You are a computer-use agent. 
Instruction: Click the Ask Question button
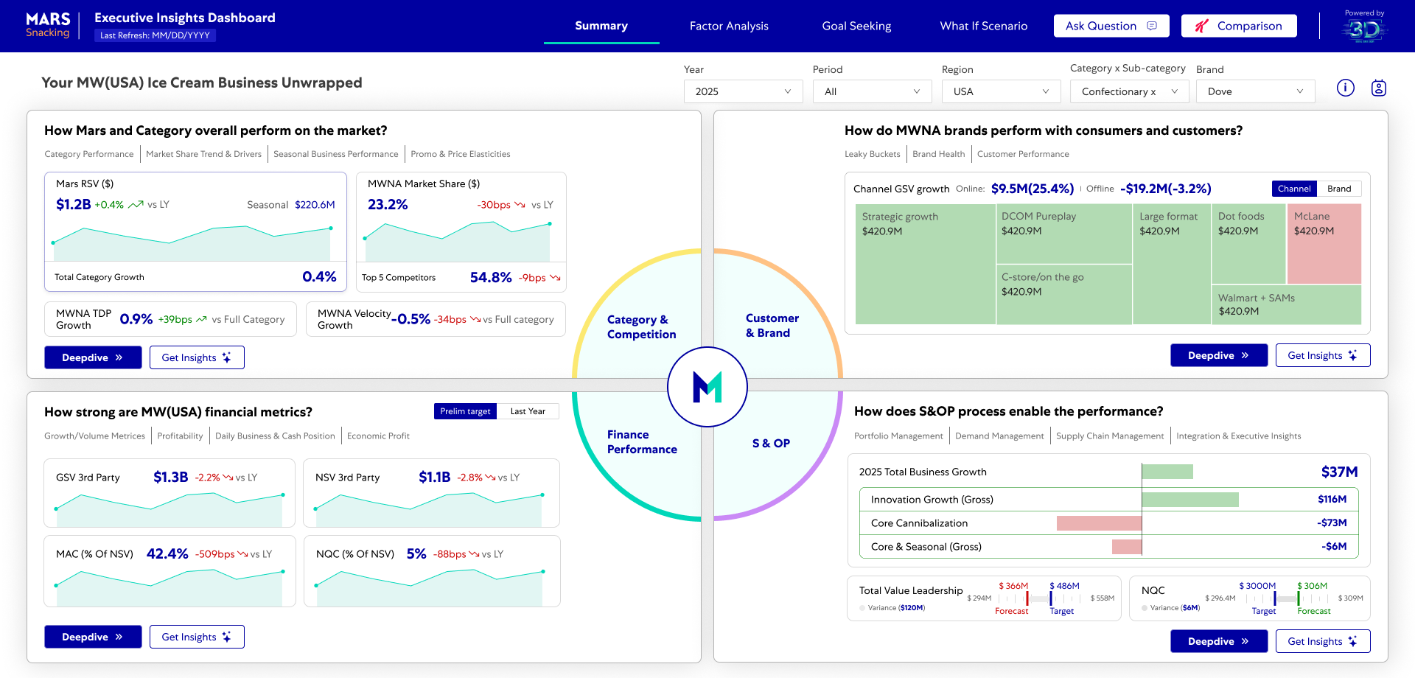pos(1111,26)
